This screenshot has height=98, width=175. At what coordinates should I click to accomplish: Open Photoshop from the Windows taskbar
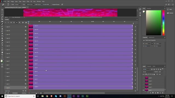click(69, 96)
